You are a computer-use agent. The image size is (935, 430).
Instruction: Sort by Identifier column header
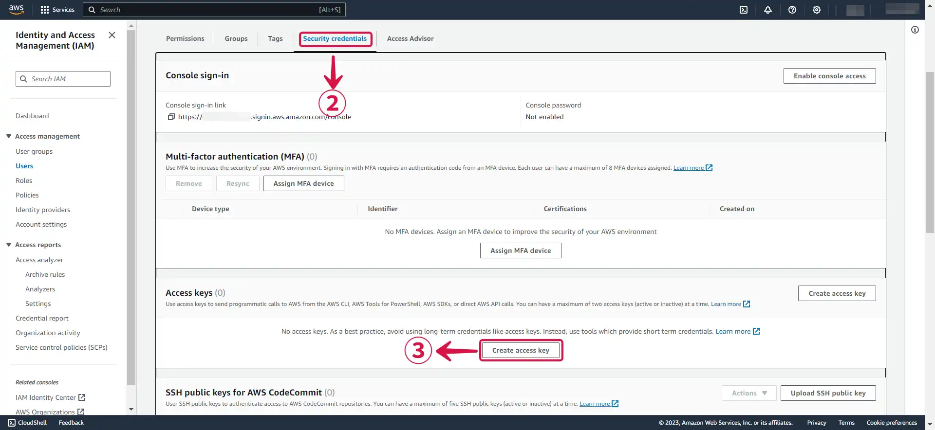(383, 209)
